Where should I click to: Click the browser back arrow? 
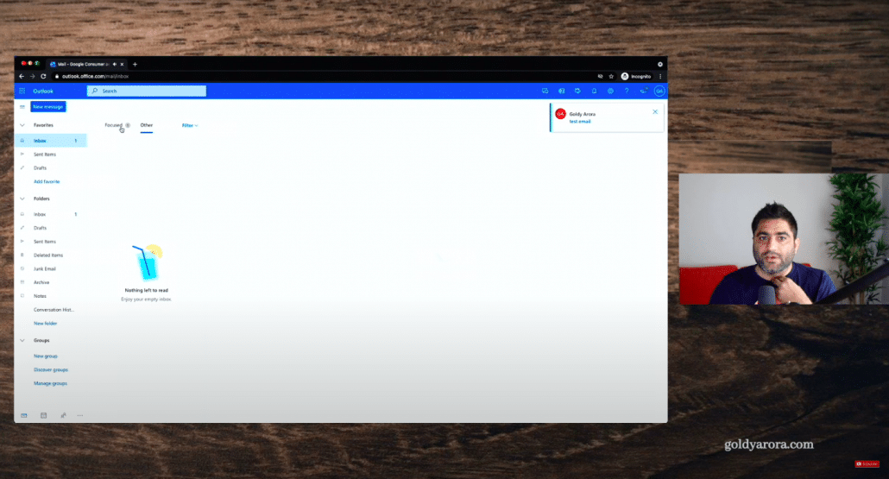point(22,76)
